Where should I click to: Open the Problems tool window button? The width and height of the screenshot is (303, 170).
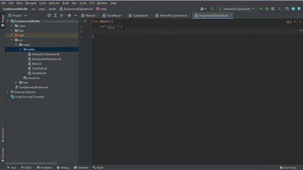pos(44,168)
